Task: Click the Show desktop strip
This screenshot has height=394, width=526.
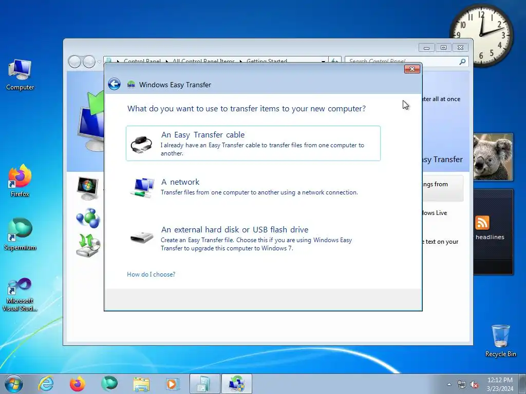Action: tap(522, 384)
